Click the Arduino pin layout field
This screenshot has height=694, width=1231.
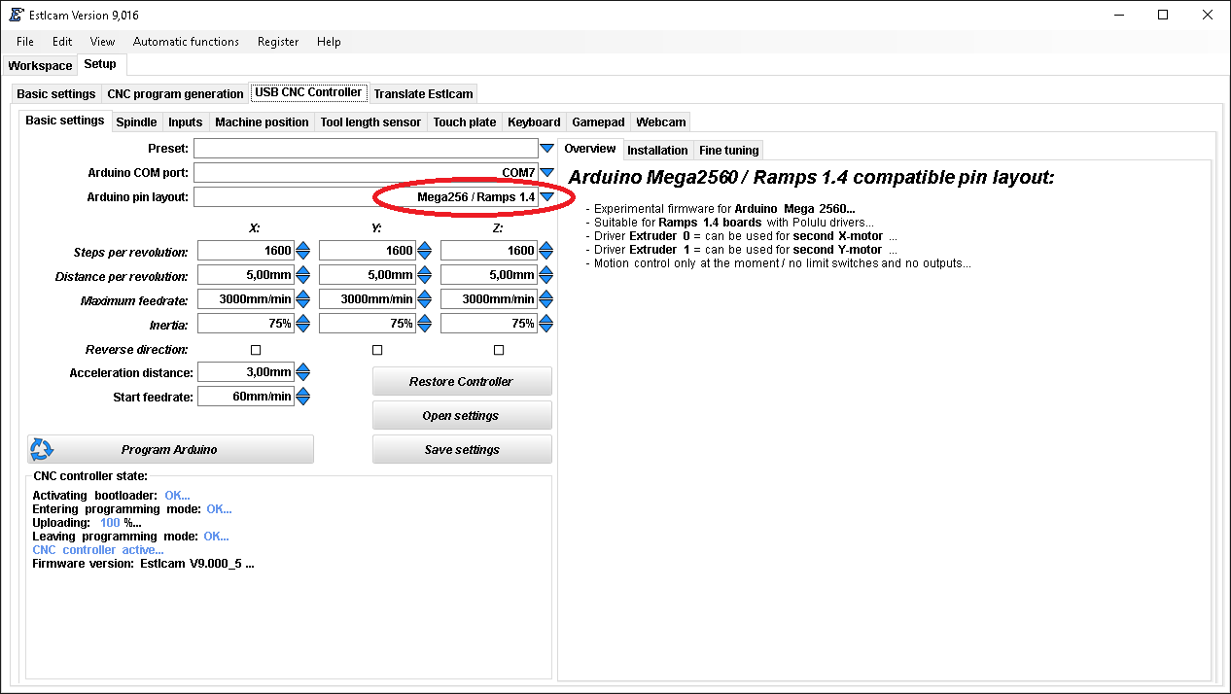coord(366,196)
